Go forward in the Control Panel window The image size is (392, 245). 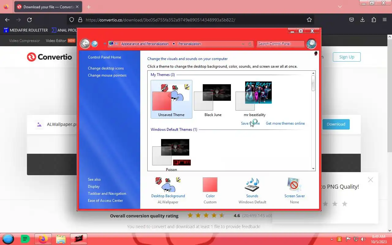coord(95,44)
